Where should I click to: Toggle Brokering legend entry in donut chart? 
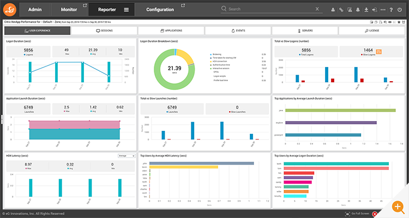(216, 55)
